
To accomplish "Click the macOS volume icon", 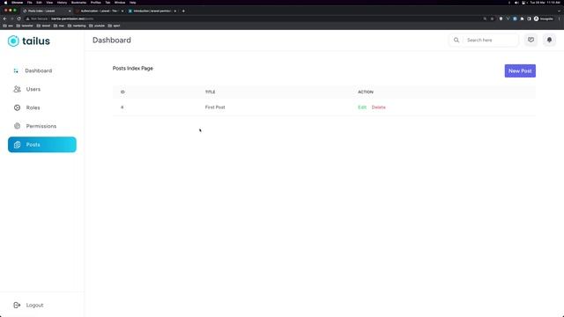I will click(516, 3).
